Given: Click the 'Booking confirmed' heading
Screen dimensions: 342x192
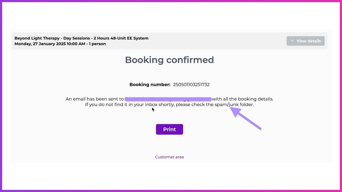Looking at the screenshot, I should [169, 60].
